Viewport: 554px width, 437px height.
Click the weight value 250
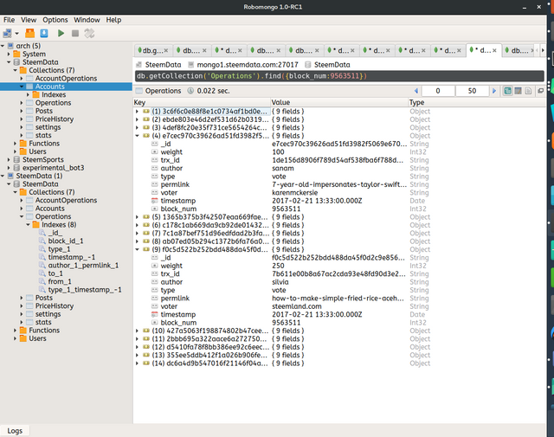tap(278, 266)
